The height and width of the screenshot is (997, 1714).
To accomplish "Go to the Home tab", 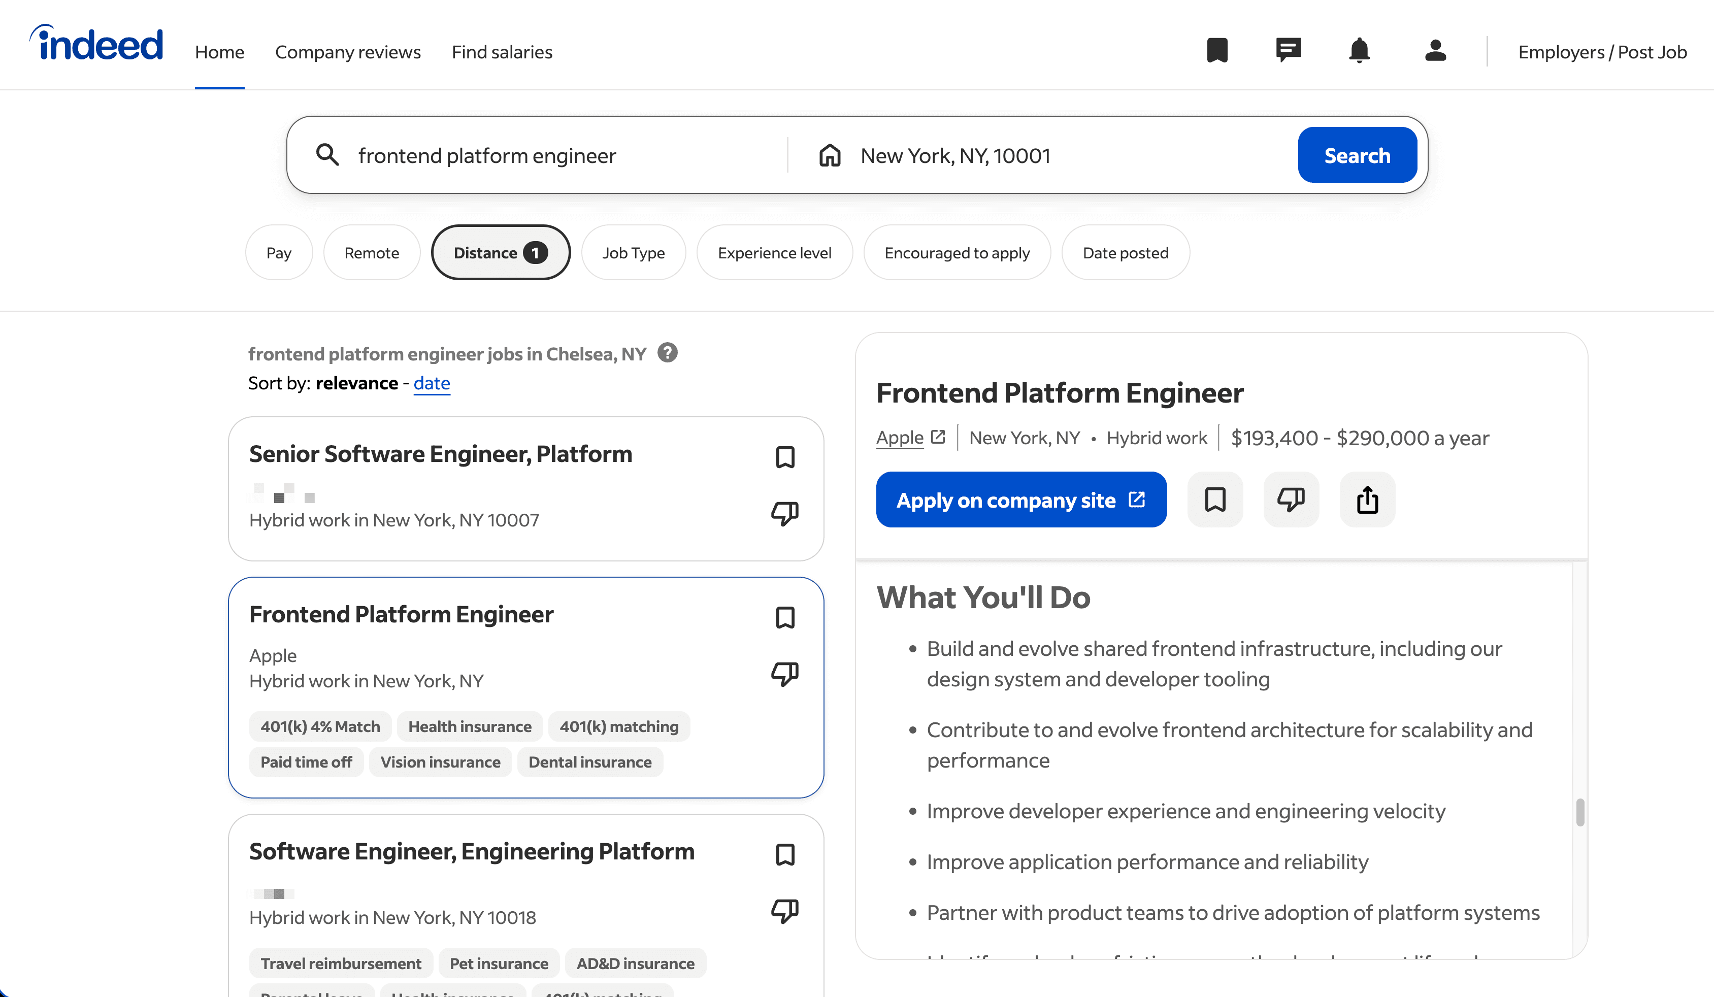I will pos(220,52).
